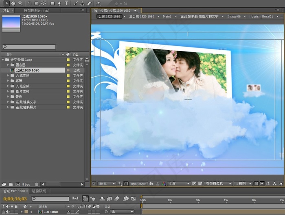Select the Horizontal Type tool

[66, 3]
